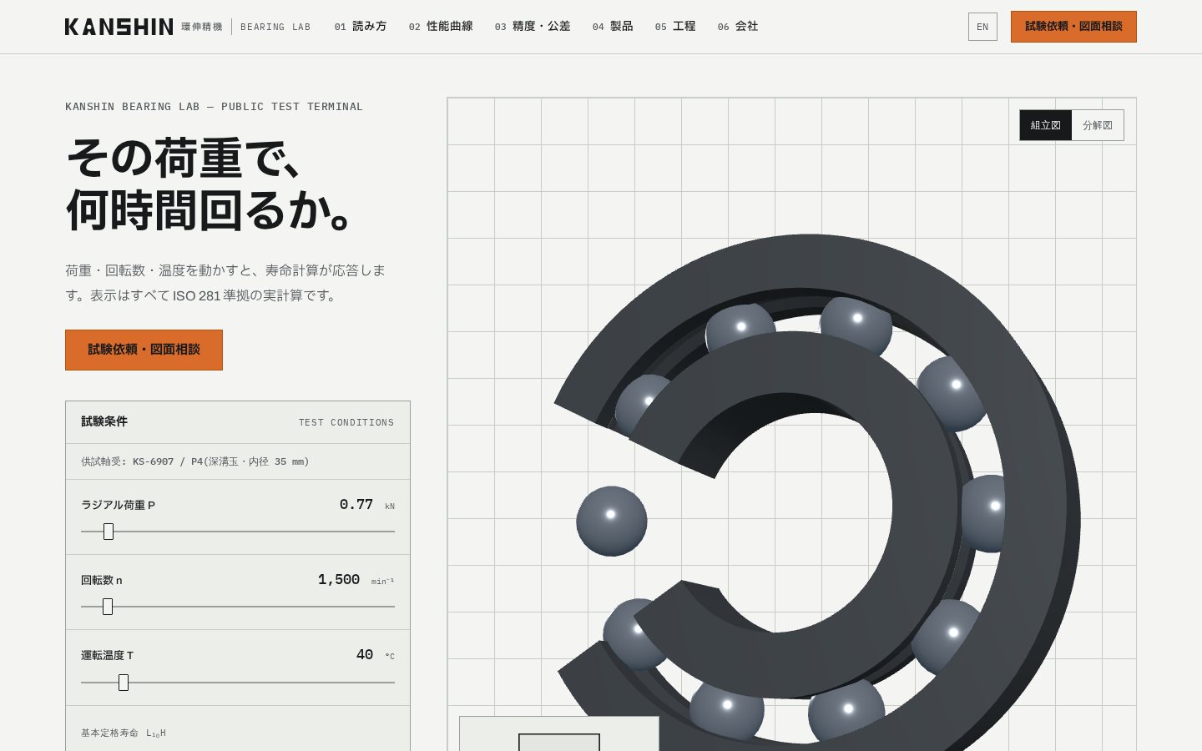The image size is (1202, 751).
Task: Click the ラジアル荷重 P slider handle
Action: coord(109,532)
